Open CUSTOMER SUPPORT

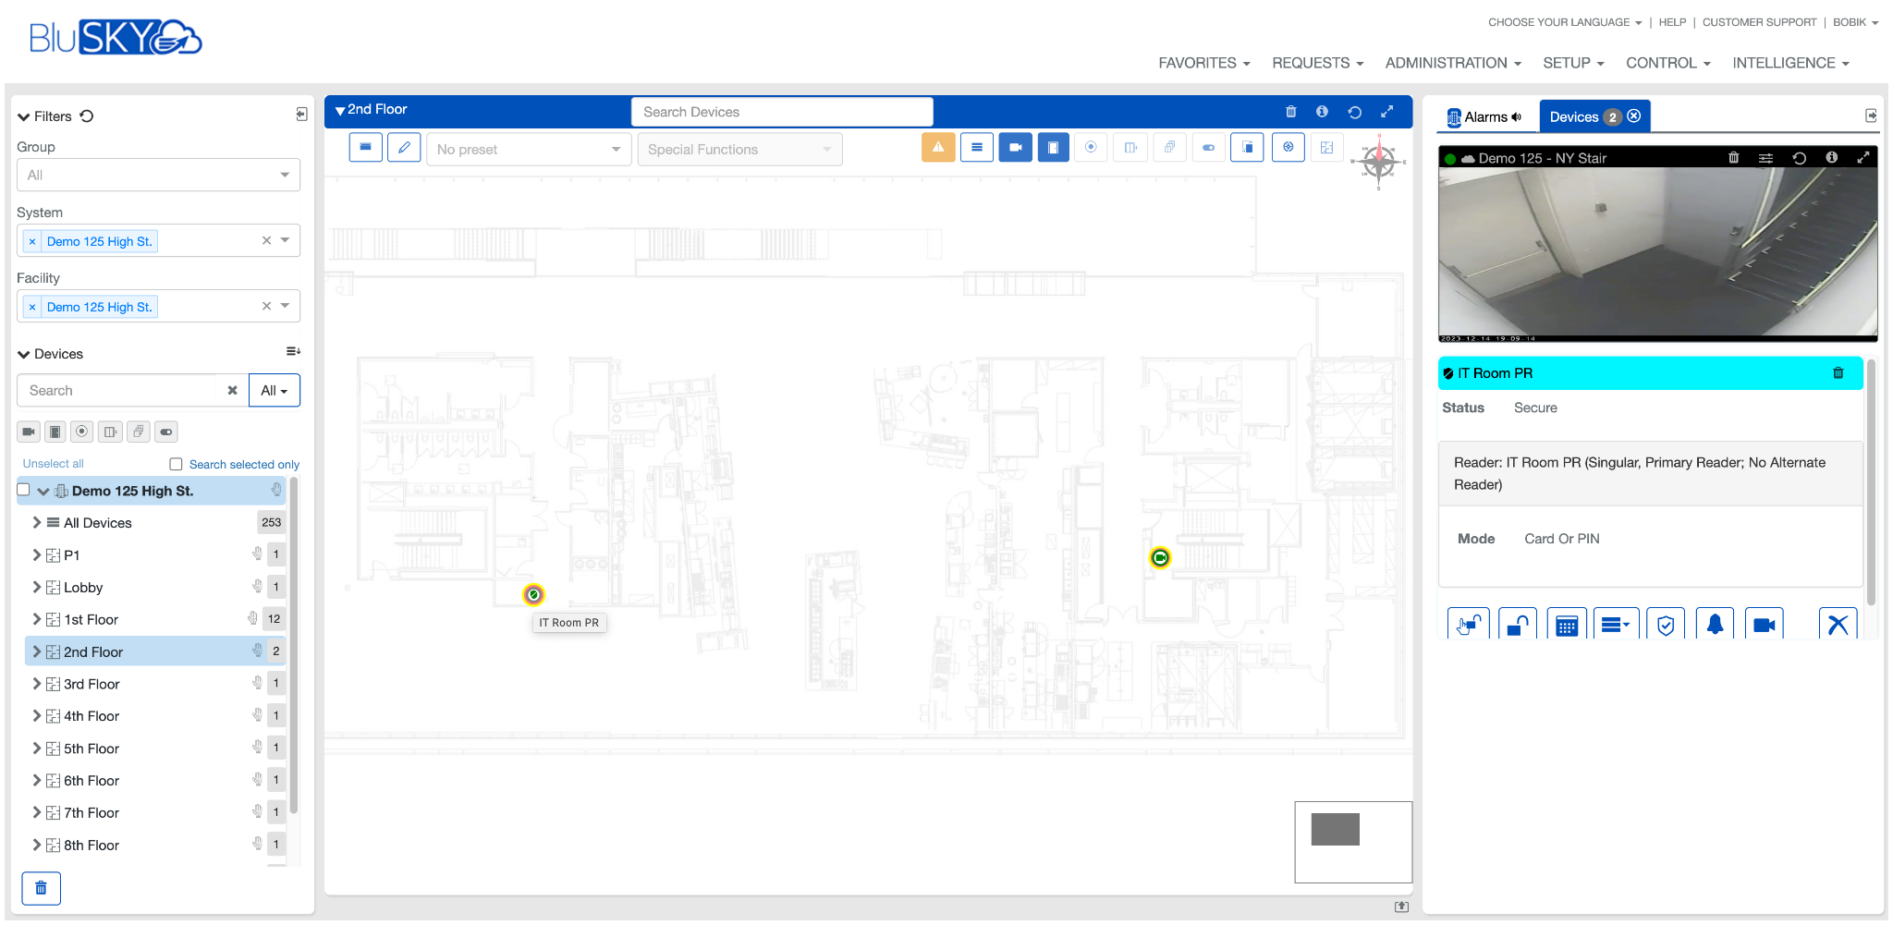pos(1759,21)
